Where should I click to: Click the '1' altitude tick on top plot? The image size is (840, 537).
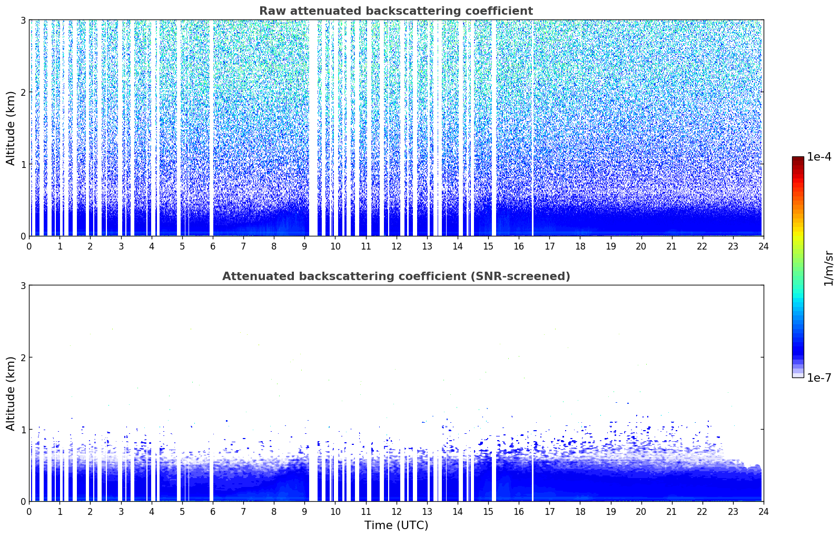pos(23,164)
